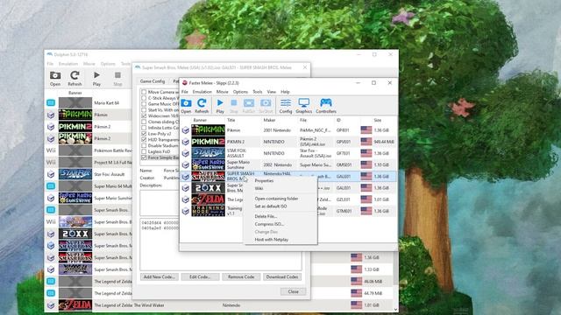Click GameCube icon beside Star Fox: Assault in Dolphin
The image size is (561, 315).
[51, 174]
